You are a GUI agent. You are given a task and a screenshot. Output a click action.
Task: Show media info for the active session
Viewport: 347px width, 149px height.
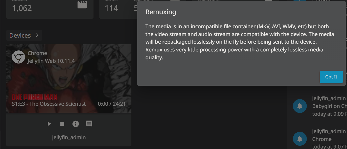point(76,124)
